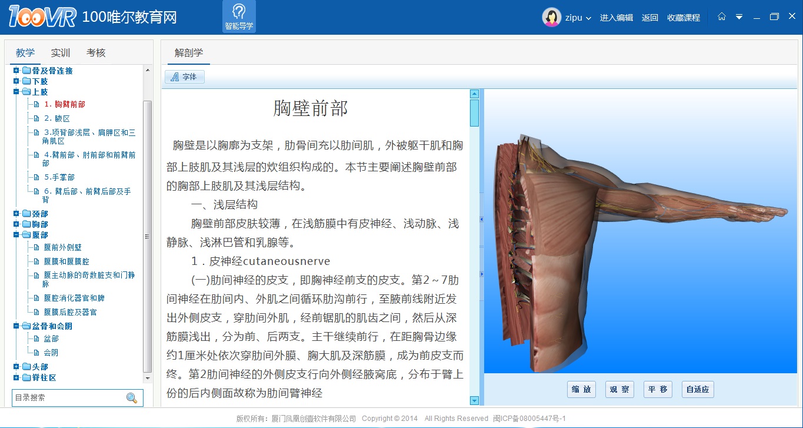
Task: Click the 字体 font toolbar button
Action: (x=185, y=77)
